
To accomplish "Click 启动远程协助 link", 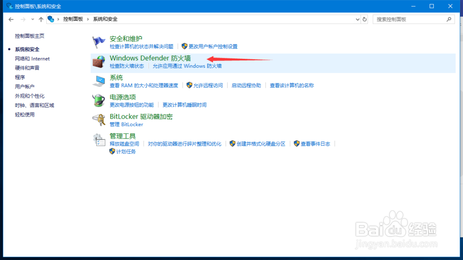I will 246,85.
